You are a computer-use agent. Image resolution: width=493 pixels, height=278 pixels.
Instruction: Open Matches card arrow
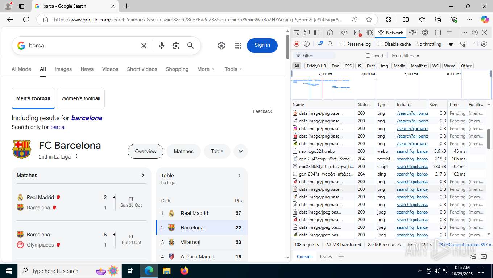tap(143, 175)
